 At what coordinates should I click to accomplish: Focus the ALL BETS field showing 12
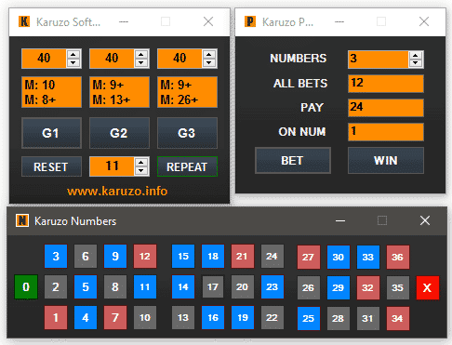coord(386,84)
